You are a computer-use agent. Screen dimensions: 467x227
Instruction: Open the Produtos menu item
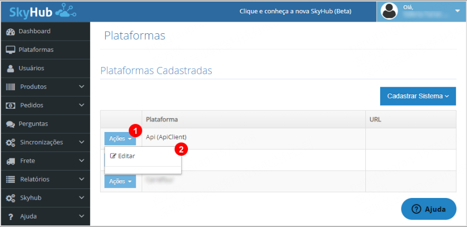46,87
